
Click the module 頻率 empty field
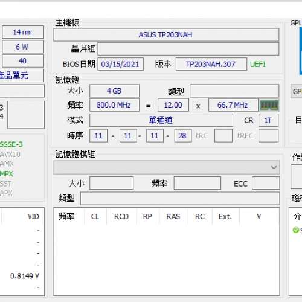tap(198, 183)
